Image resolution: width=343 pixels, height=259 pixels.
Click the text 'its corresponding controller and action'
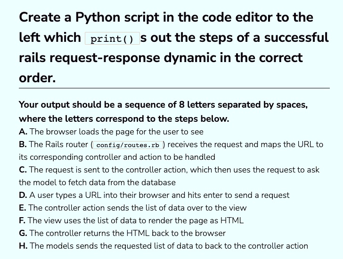click(x=117, y=157)
